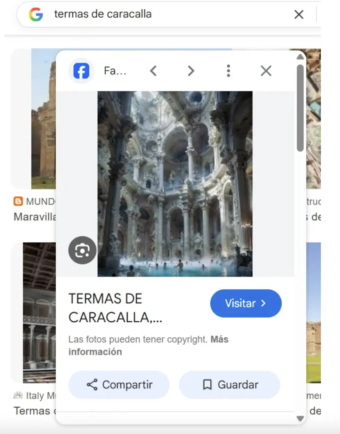This screenshot has height=434, width=340.
Task: Click the Facebook source icon
Action: (81, 71)
